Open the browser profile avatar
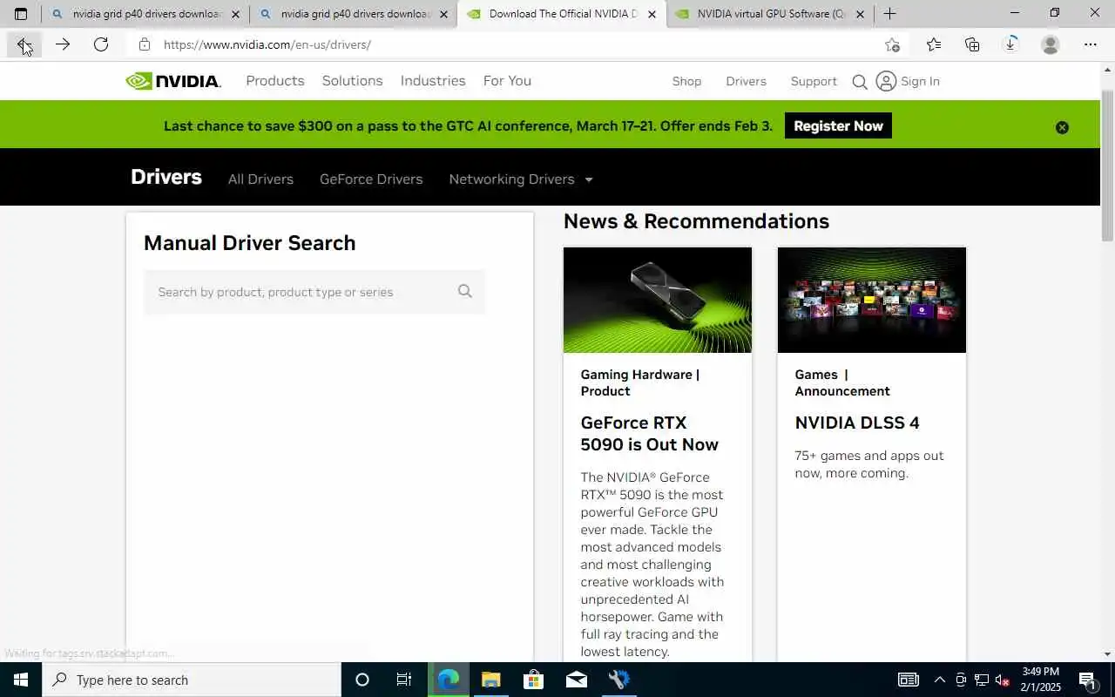Screen dimensions: 1115x697 click(1051, 44)
